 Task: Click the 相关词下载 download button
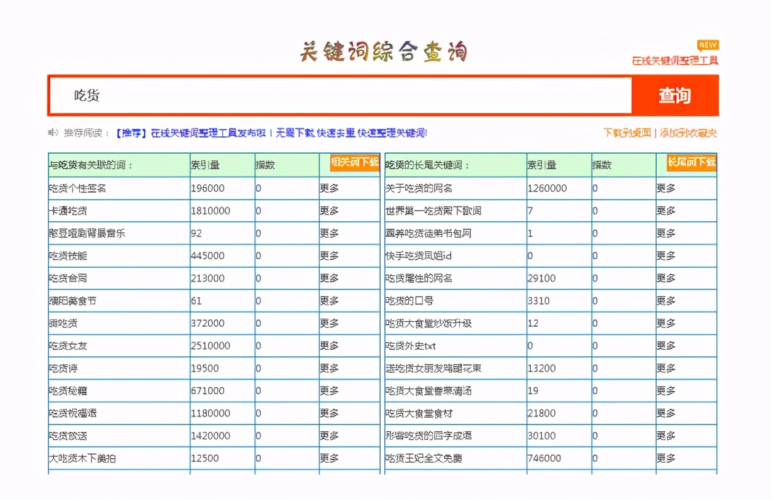[x=355, y=164]
